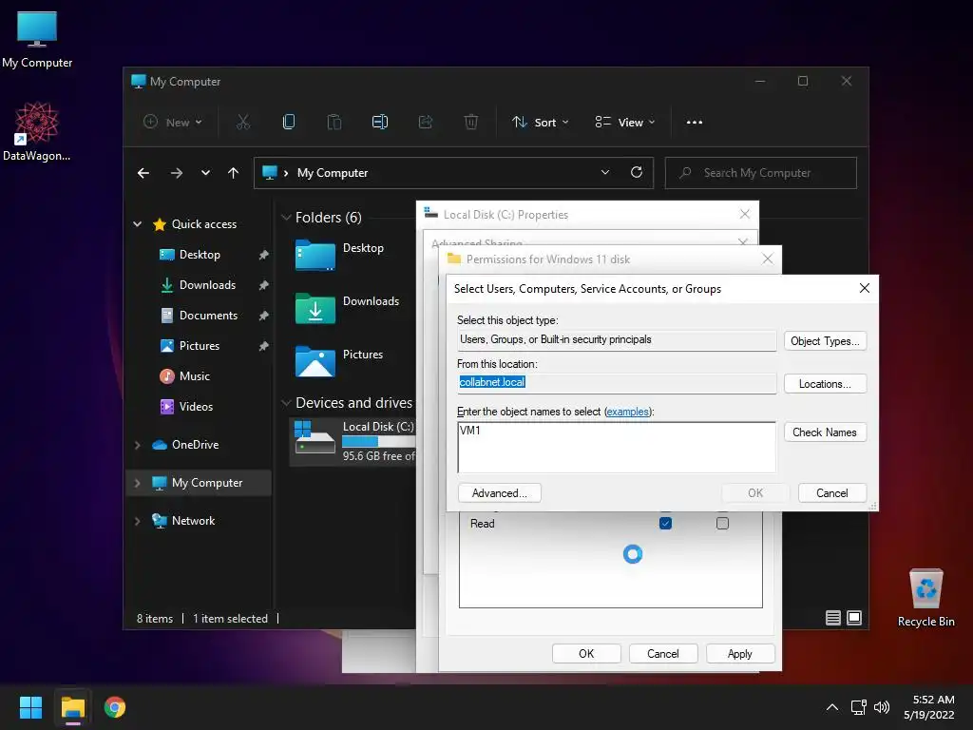Image resolution: width=973 pixels, height=730 pixels.
Task: Select the DataWagon desktop shortcut
Action: [37, 131]
